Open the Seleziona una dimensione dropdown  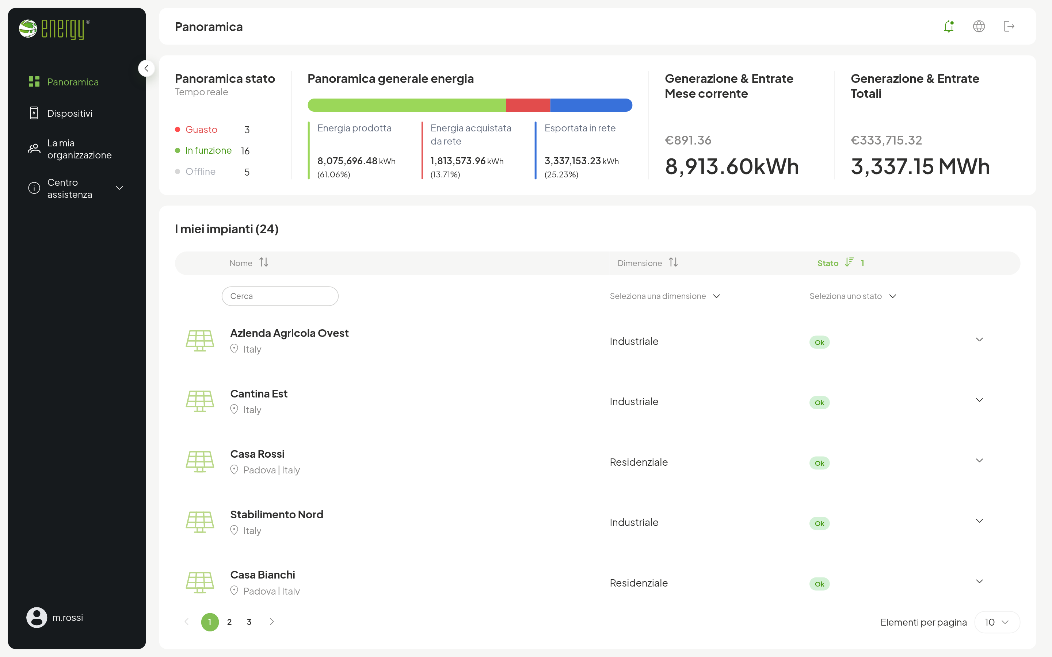665,296
